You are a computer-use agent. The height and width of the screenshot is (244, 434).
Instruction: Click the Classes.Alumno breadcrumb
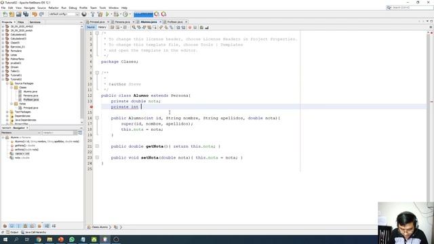pos(100,227)
